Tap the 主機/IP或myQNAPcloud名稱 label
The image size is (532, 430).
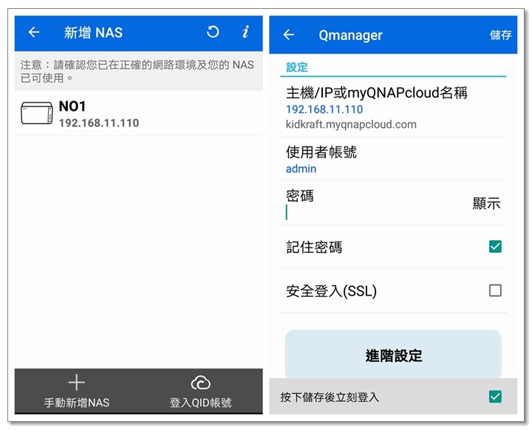point(377,92)
